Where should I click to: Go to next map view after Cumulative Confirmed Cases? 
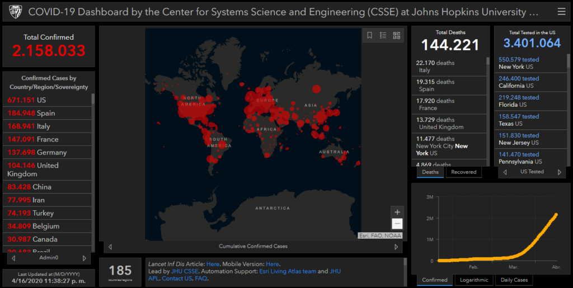tap(396, 247)
